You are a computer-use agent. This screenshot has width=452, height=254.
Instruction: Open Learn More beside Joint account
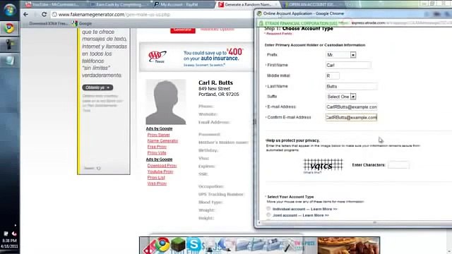pyautogui.click(x=316, y=215)
